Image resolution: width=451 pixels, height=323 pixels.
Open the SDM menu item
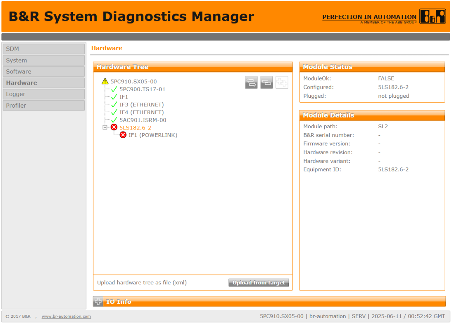[x=44, y=49]
